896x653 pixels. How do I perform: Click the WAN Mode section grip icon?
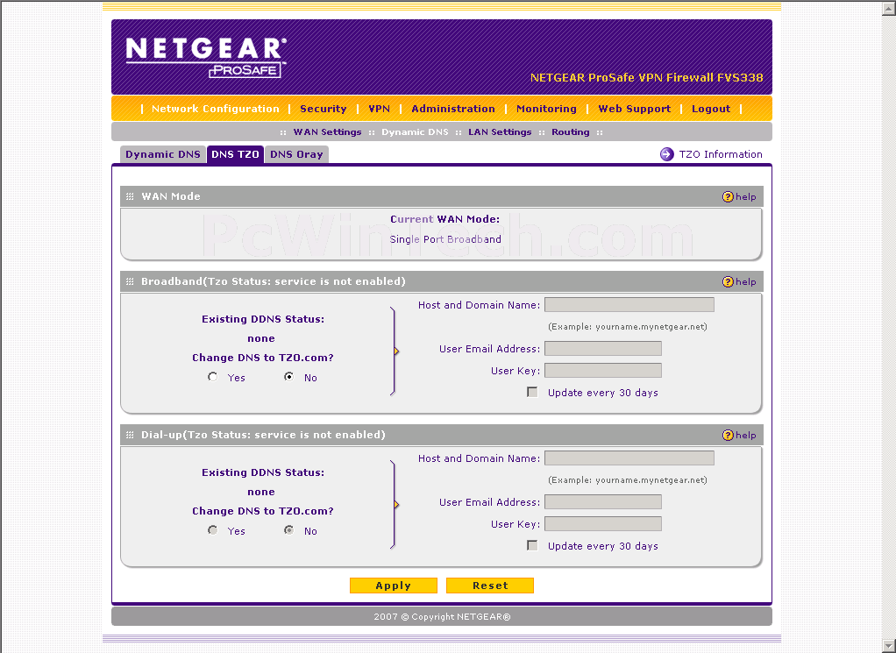pyautogui.click(x=130, y=196)
